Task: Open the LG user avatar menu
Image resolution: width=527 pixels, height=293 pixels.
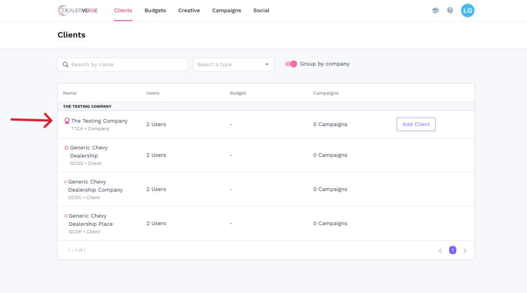Action: 467,10
